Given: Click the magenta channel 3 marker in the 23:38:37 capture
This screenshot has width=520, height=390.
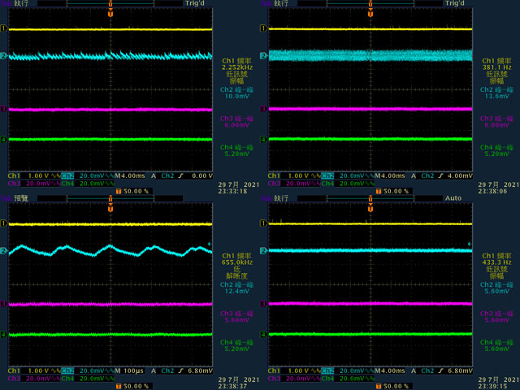Looking at the screenshot, I should pyautogui.click(x=3, y=303).
